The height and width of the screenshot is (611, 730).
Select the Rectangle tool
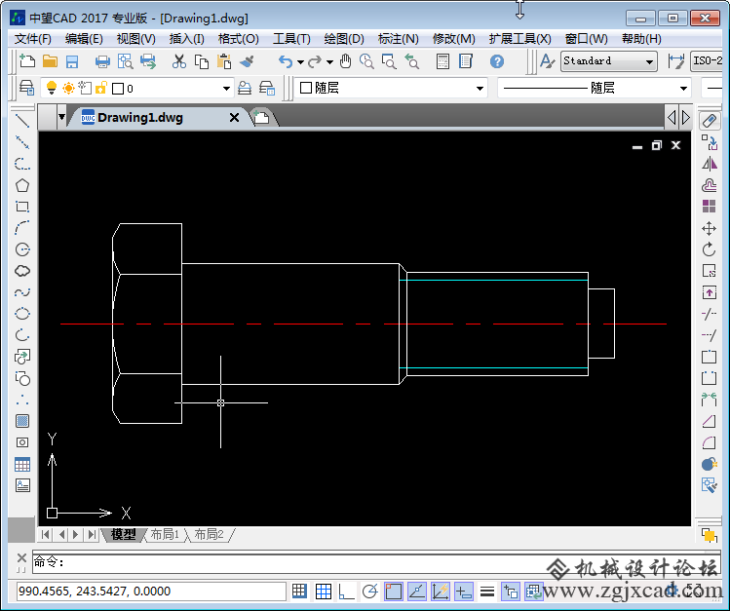(22, 207)
